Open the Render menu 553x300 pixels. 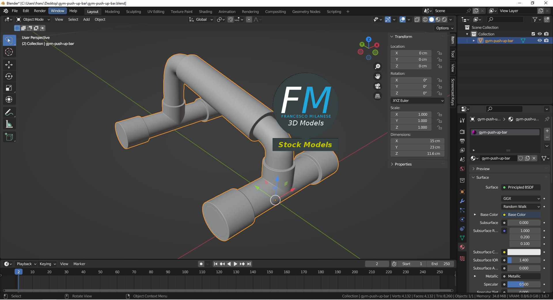40,11
